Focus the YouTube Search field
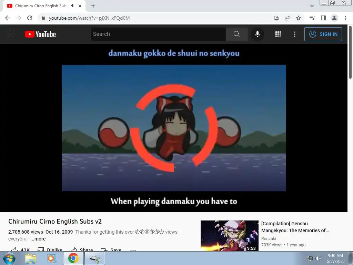The width and height of the screenshot is (353, 265). click(x=158, y=34)
